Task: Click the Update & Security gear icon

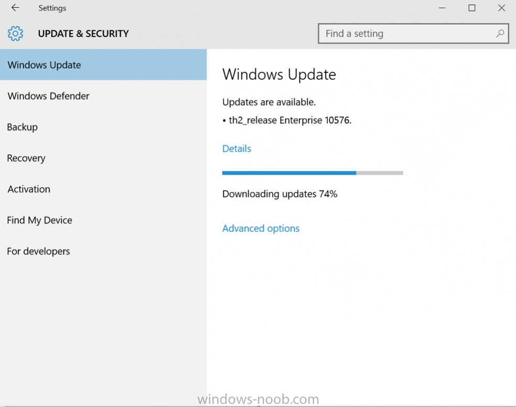Action: (x=15, y=34)
